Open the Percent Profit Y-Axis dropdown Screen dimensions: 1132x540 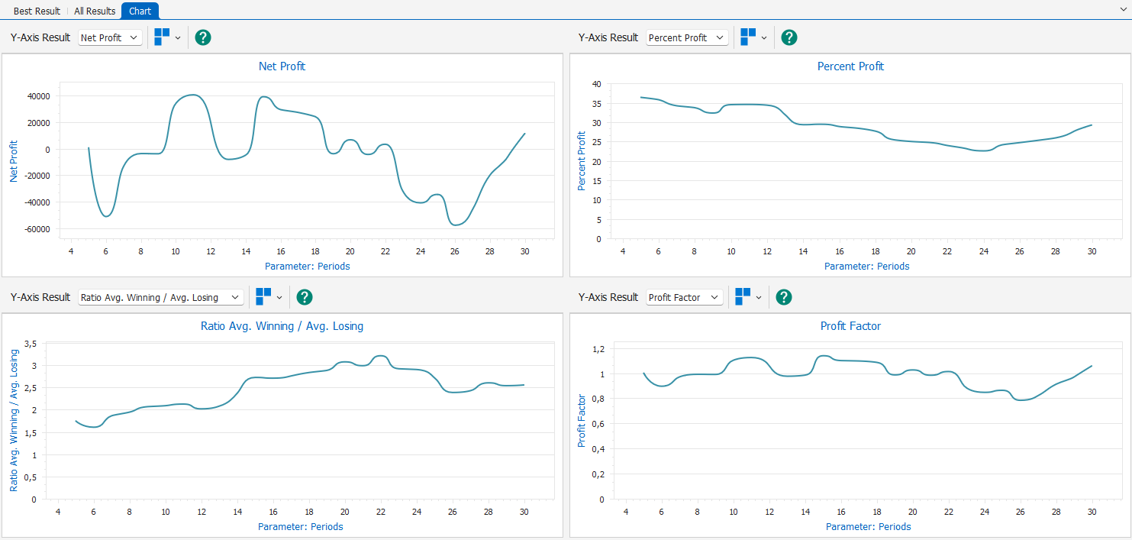[x=688, y=37]
